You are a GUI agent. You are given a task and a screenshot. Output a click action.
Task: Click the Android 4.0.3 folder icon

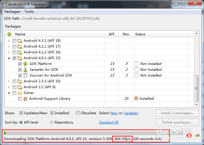tap(20, 58)
